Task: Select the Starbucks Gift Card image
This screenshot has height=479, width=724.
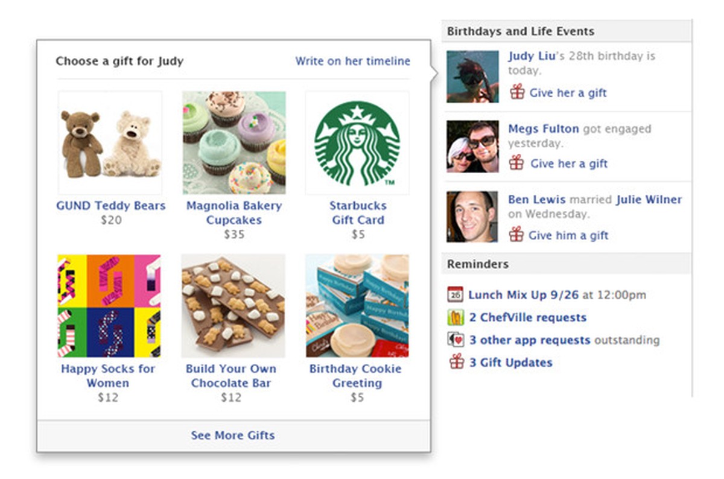Action: coord(357,142)
